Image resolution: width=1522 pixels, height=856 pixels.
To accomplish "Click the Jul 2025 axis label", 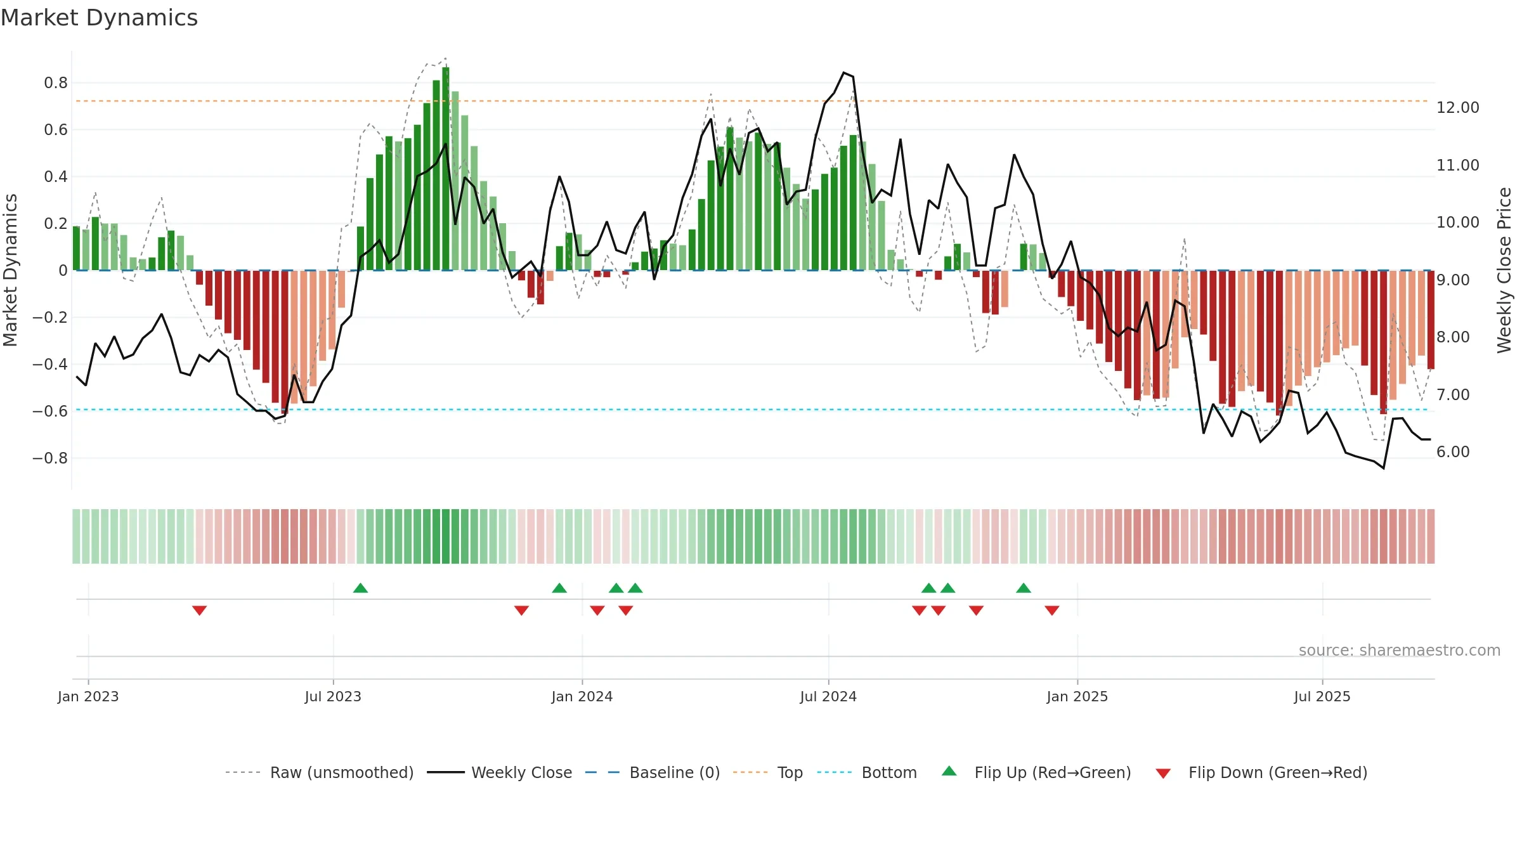I will (x=1322, y=696).
